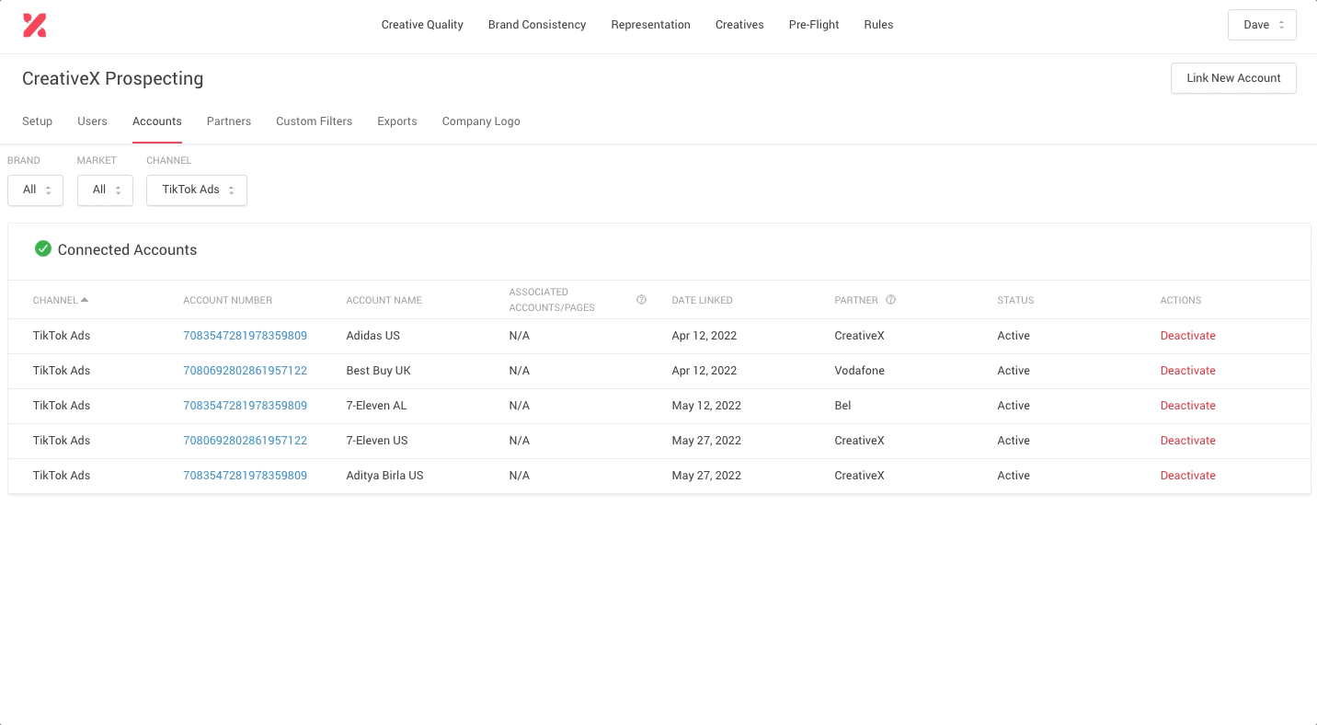The width and height of the screenshot is (1317, 725).
Task: Open the Adidas US account number link
Action: 246,336
